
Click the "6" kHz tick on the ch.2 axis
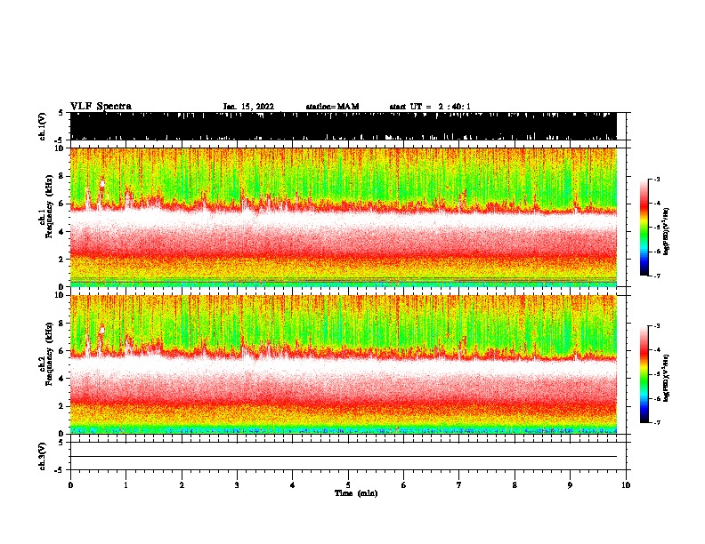[62, 351]
